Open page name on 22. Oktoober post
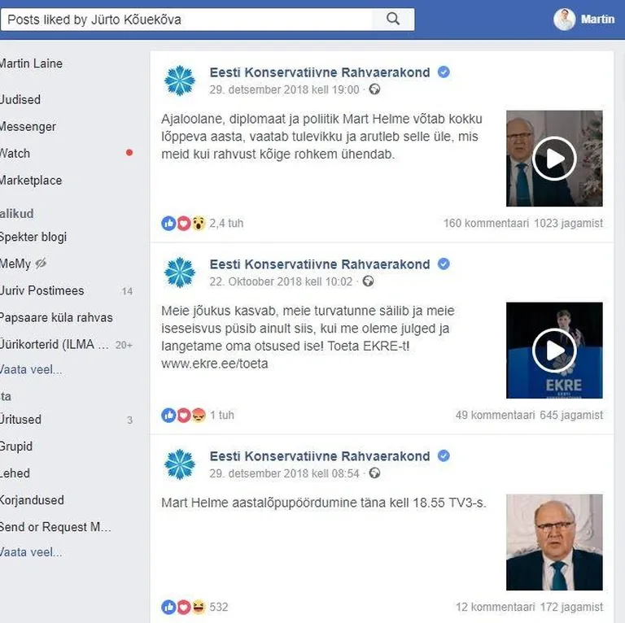Screen dimensions: 625x623 click(320, 264)
